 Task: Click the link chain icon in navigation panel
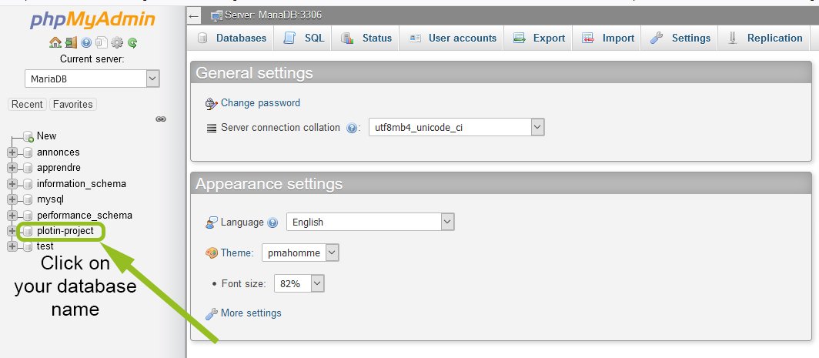161,119
